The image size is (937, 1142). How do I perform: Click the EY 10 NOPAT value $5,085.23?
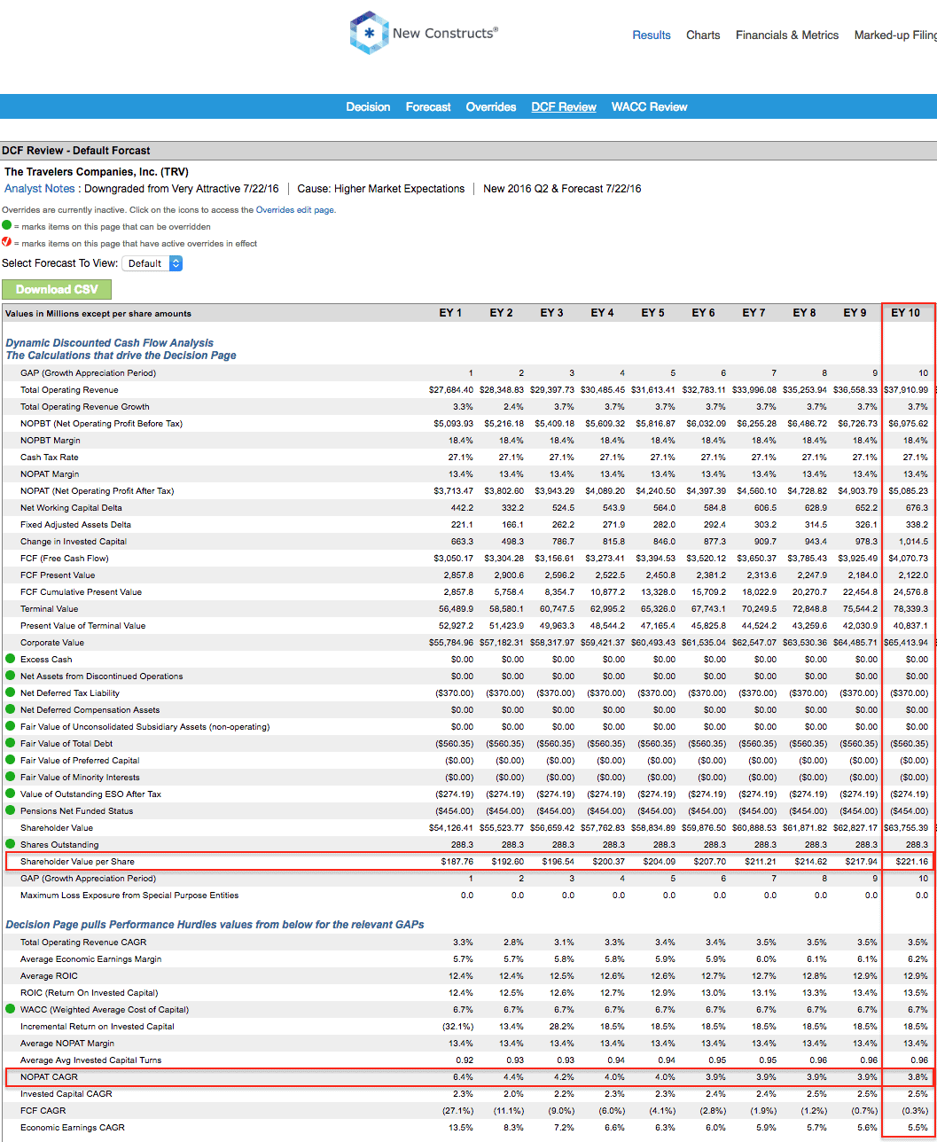[910, 491]
